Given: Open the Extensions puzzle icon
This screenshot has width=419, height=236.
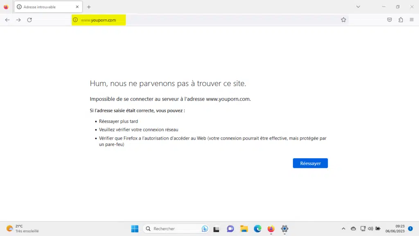Looking at the screenshot, I should [401, 20].
